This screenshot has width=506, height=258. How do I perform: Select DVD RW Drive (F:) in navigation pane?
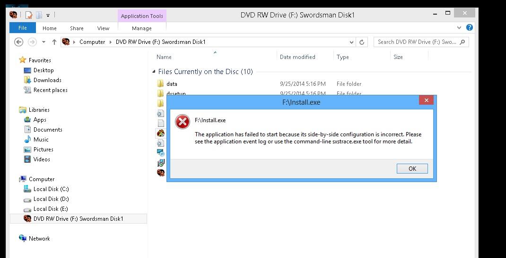[79, 219]
